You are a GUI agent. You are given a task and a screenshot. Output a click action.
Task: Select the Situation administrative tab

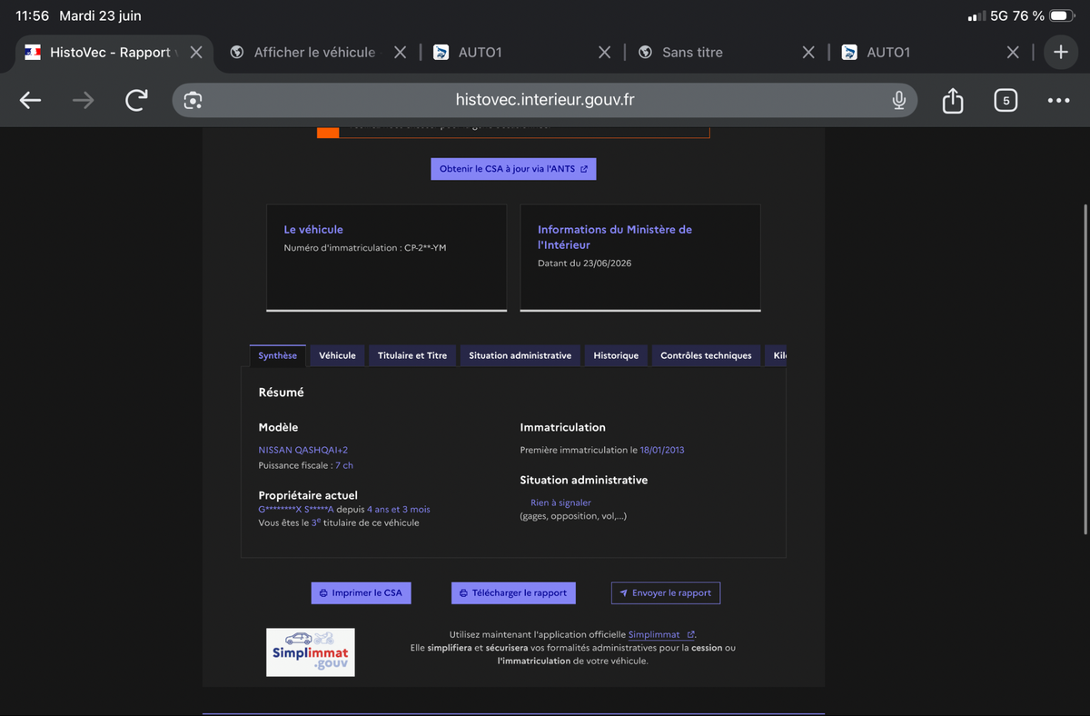520,355
